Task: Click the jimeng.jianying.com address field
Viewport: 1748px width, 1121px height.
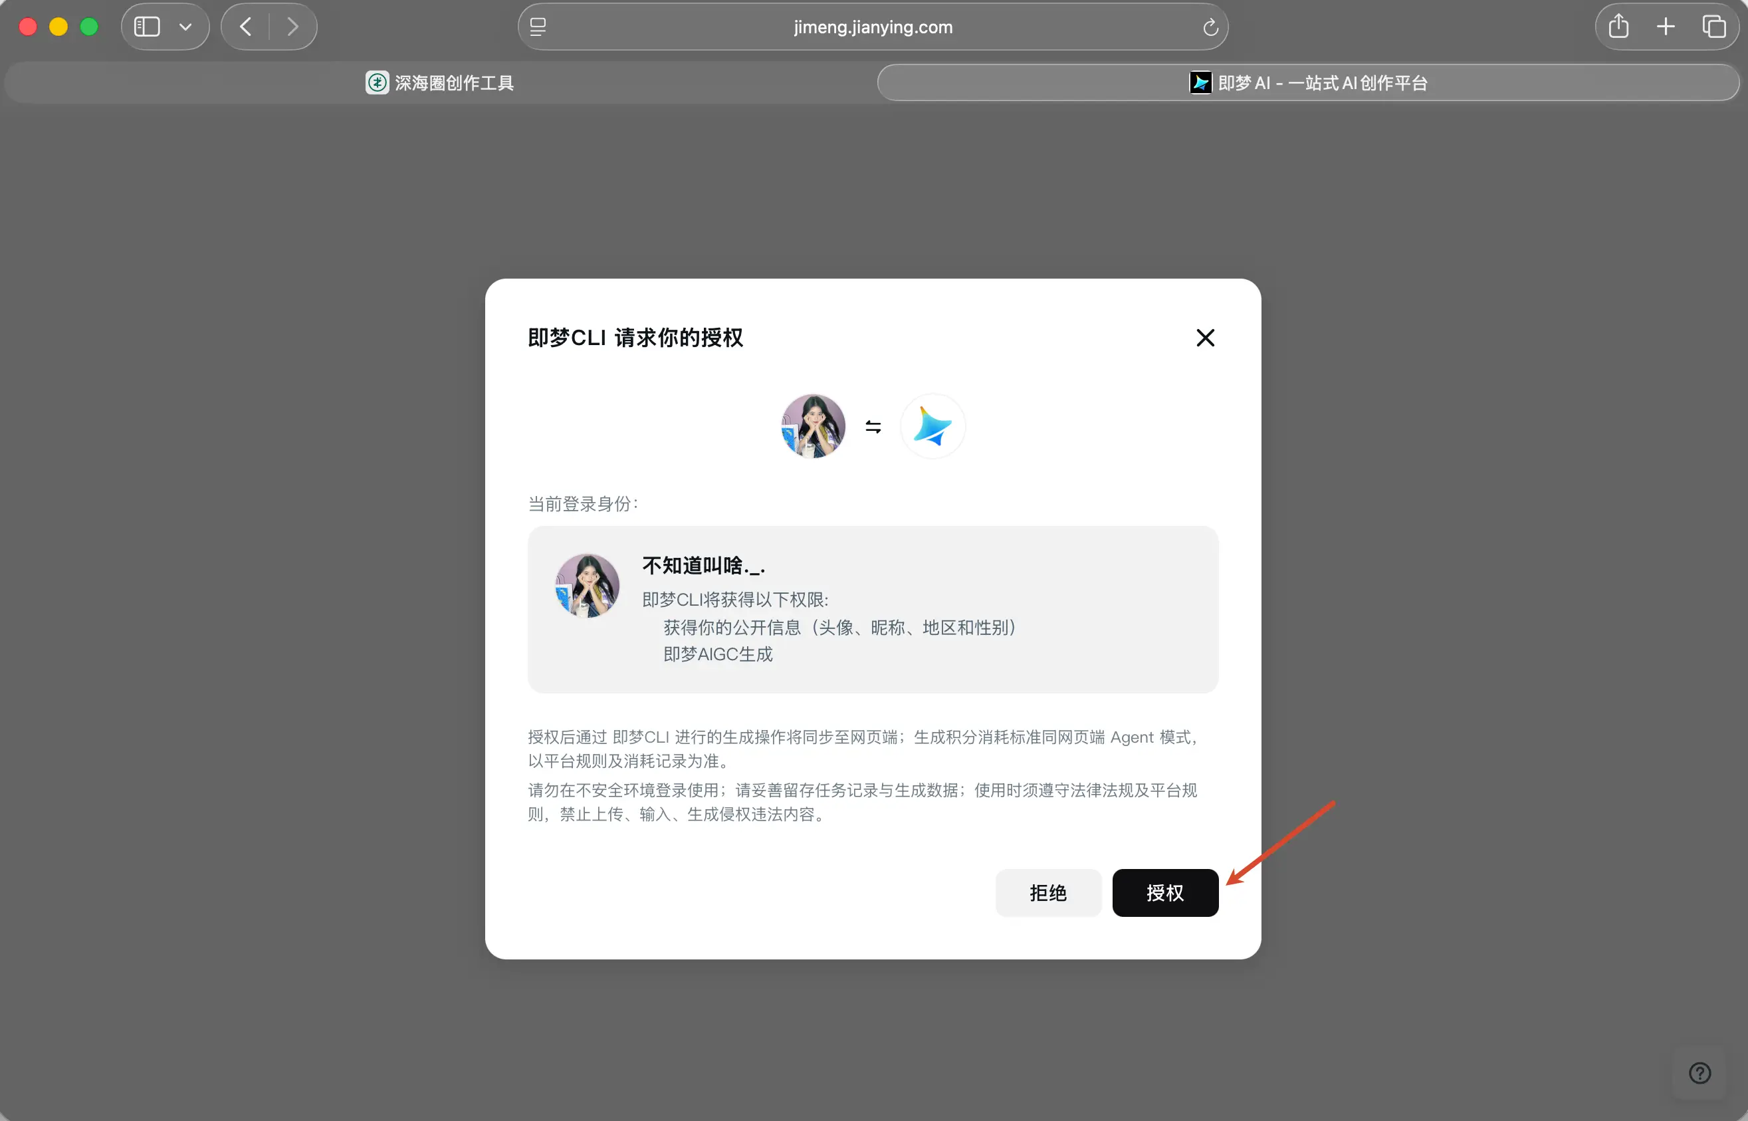Action: coord(873,27)
